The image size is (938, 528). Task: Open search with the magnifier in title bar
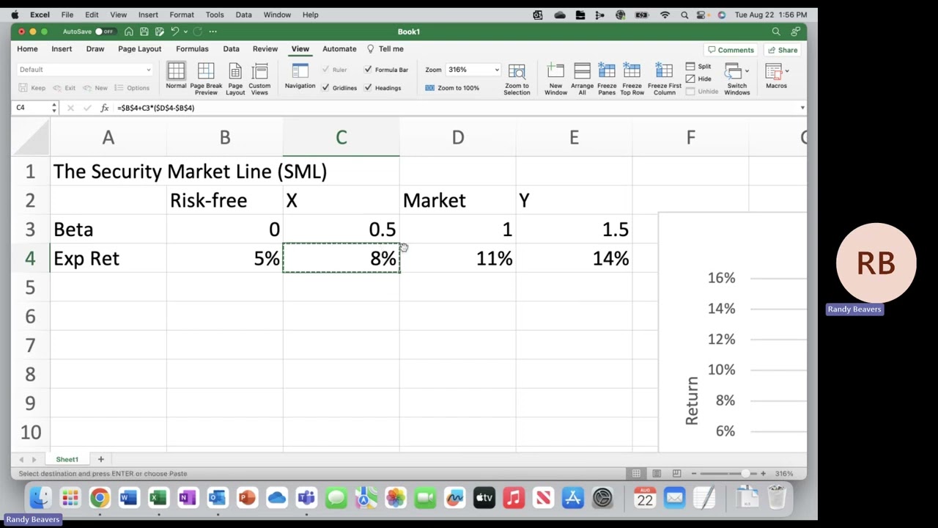pos(776,32)
